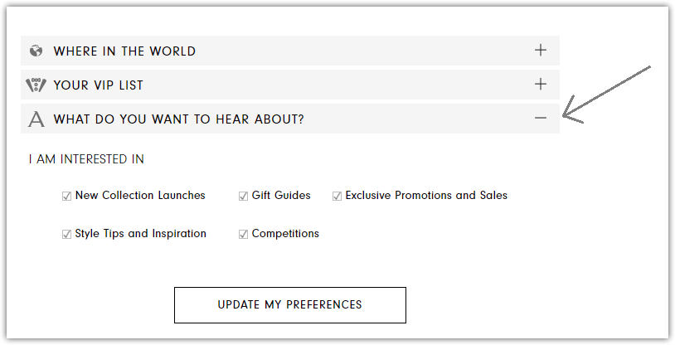The height and width of the screenshot is (345, 675).
Task: Expand Your VIP List with plus sign
Action: click(x=541, y=85)
